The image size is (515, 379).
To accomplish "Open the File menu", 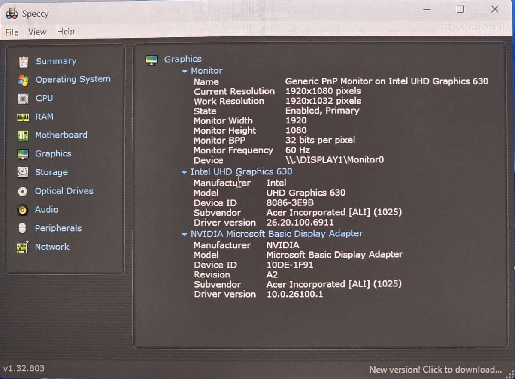I will tap(12, 32).
